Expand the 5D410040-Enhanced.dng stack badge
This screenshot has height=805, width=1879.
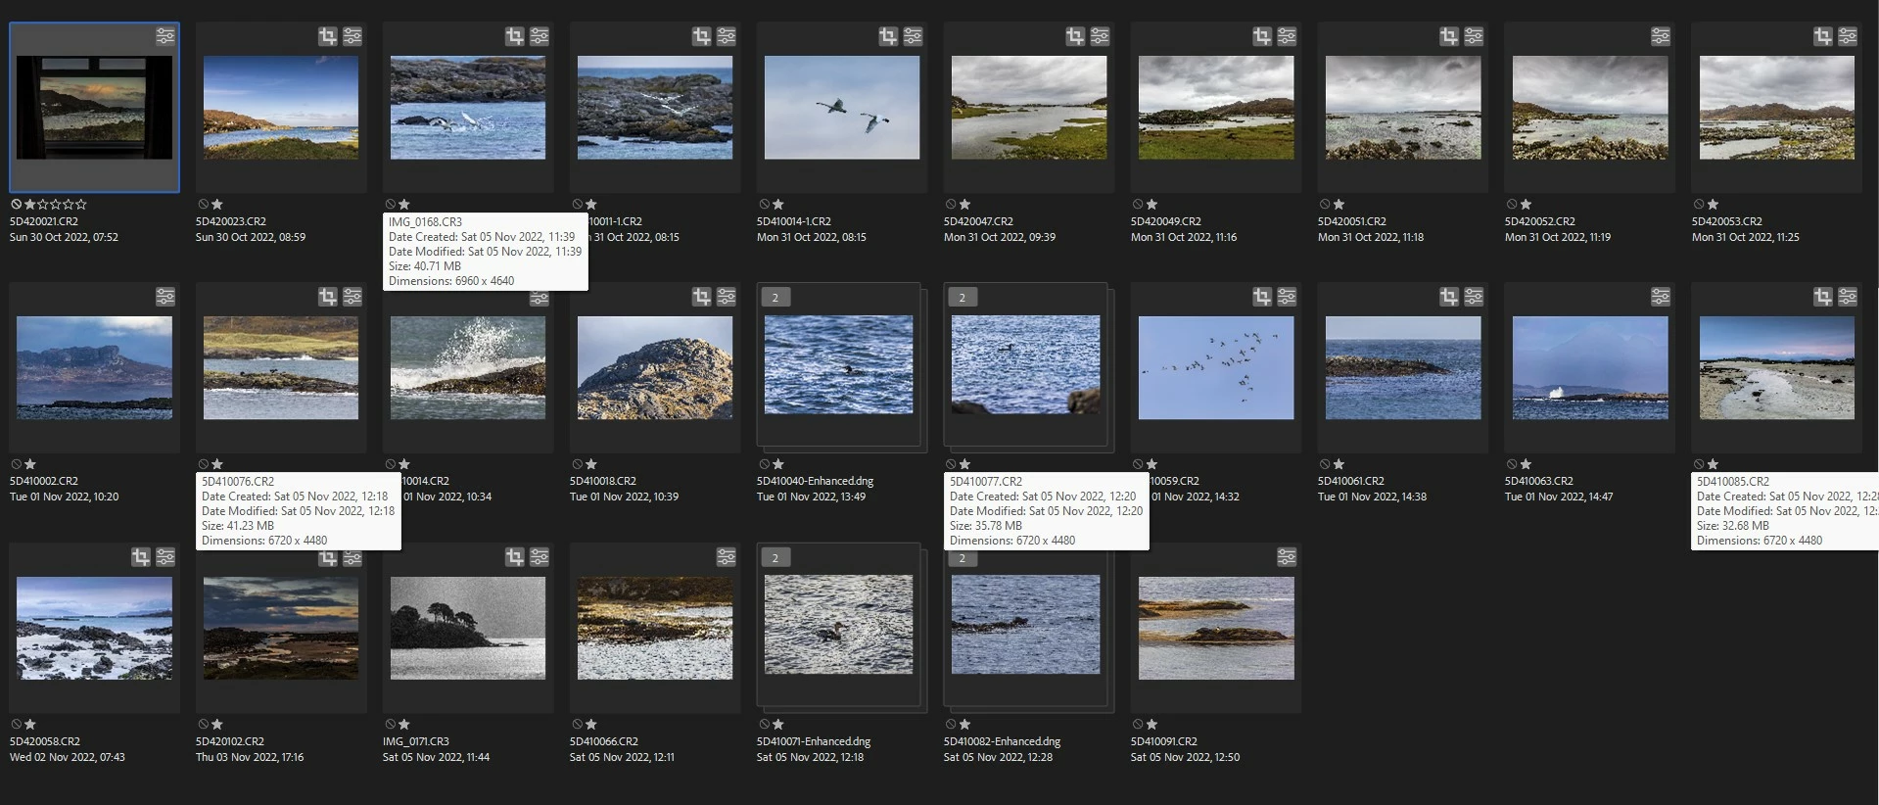(x=775, y=297)
